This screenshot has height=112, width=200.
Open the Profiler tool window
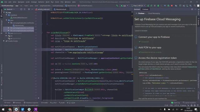tap(44, 103)
